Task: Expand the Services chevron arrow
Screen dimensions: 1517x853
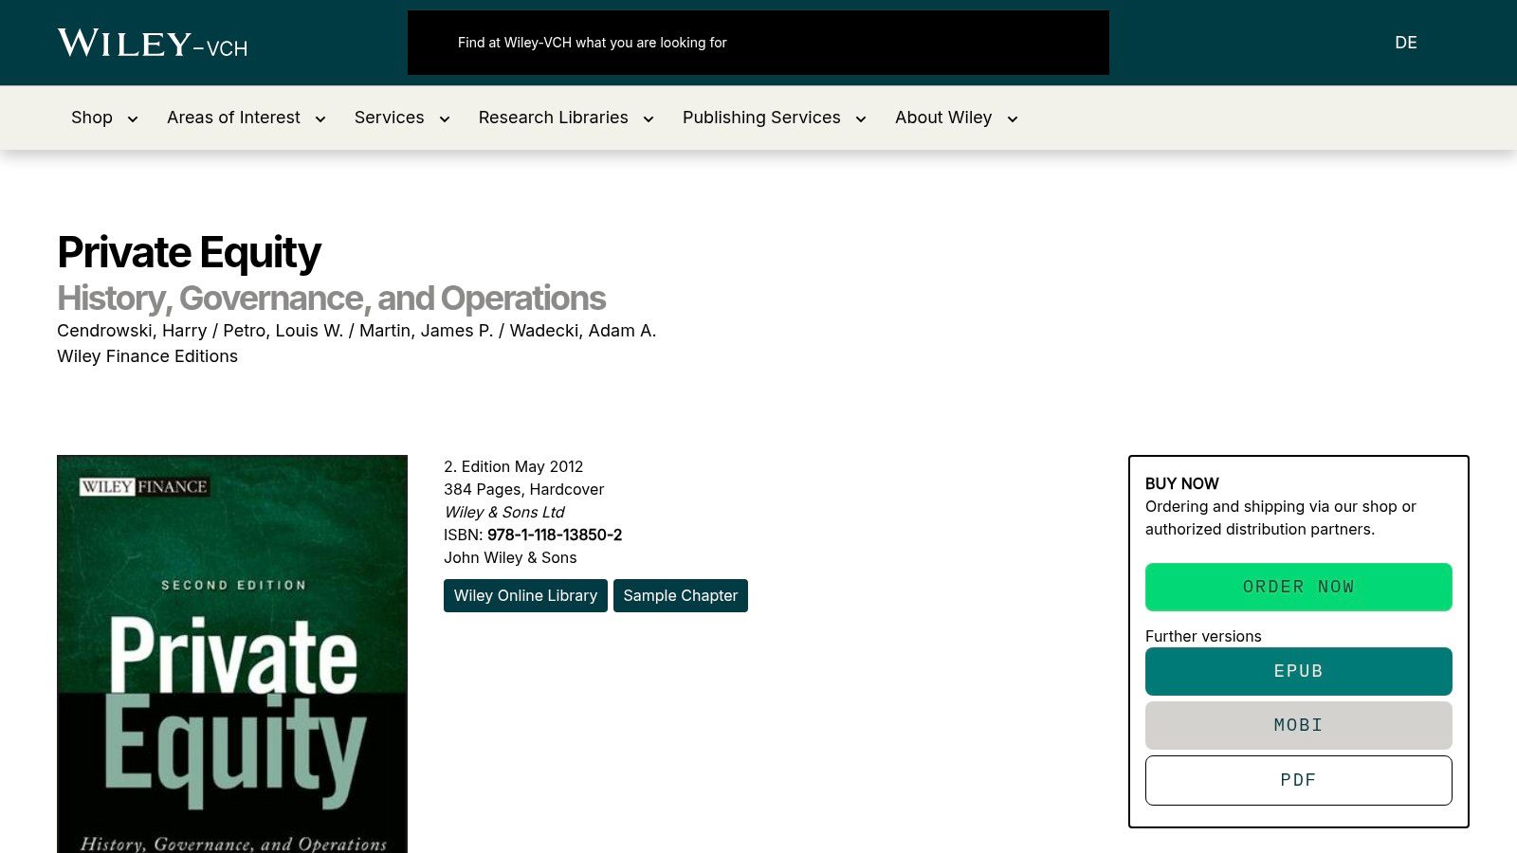Action: (x=445, y=118)
